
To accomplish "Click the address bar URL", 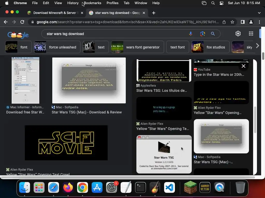I will click(127, 22).
